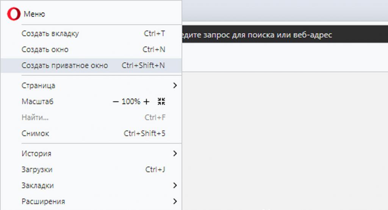Click the Меню title label
The image size is (388, 210).
34,14
